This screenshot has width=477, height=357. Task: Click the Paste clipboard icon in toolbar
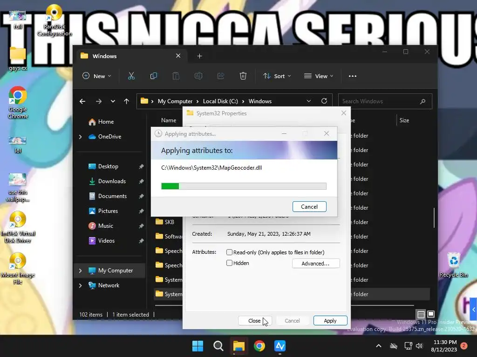[176, 76]
